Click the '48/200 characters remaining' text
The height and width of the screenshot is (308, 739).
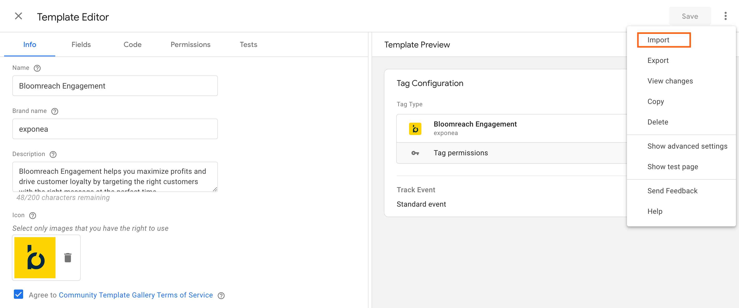(x=63, y=198)
